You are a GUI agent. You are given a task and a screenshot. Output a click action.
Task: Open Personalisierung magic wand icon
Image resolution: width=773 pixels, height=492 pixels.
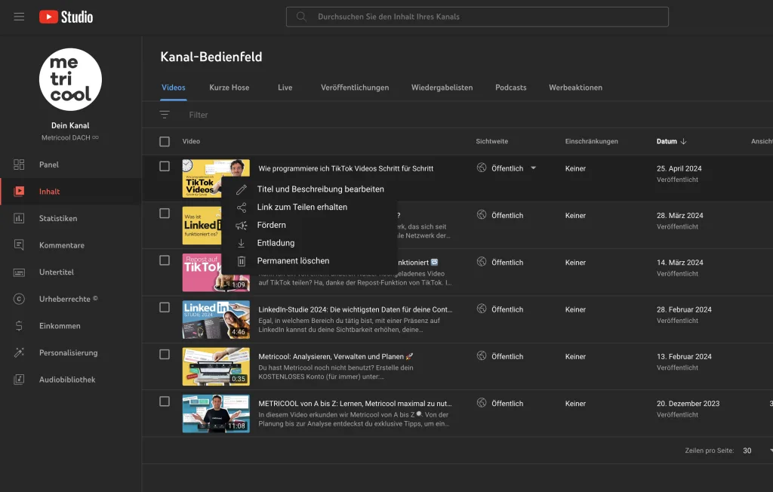pos(19,353)
